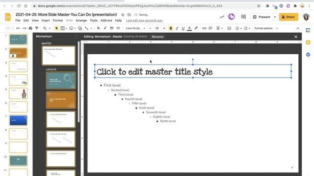Click the Format options button

pyautogui.click(x=263, y=28)
